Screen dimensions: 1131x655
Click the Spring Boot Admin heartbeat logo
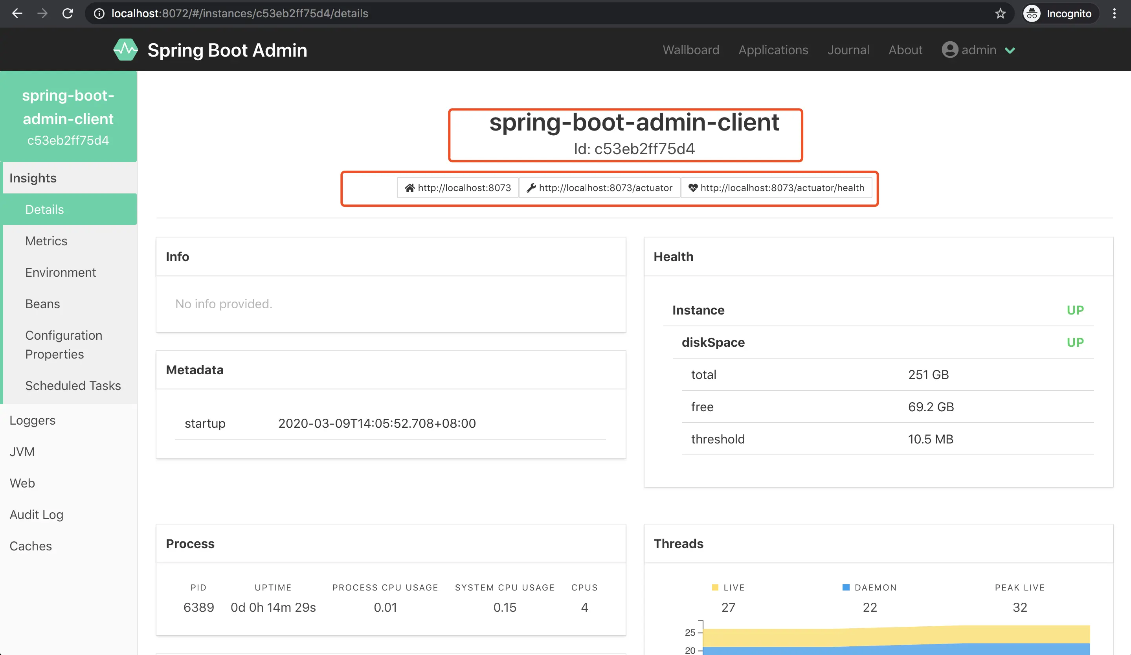coord(125,50)
